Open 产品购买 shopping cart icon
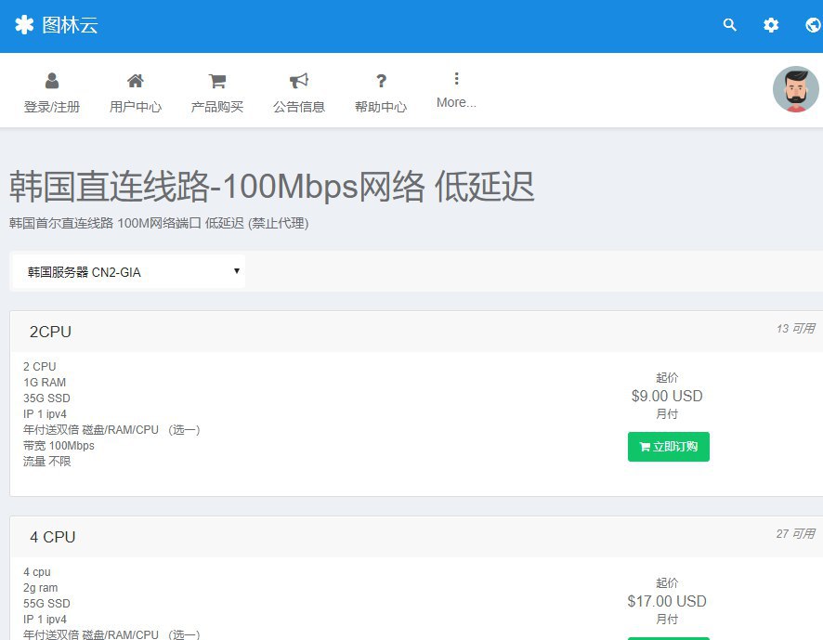This screenshot has height=640, width=823. pyautogui.click(x=217, y=81)
